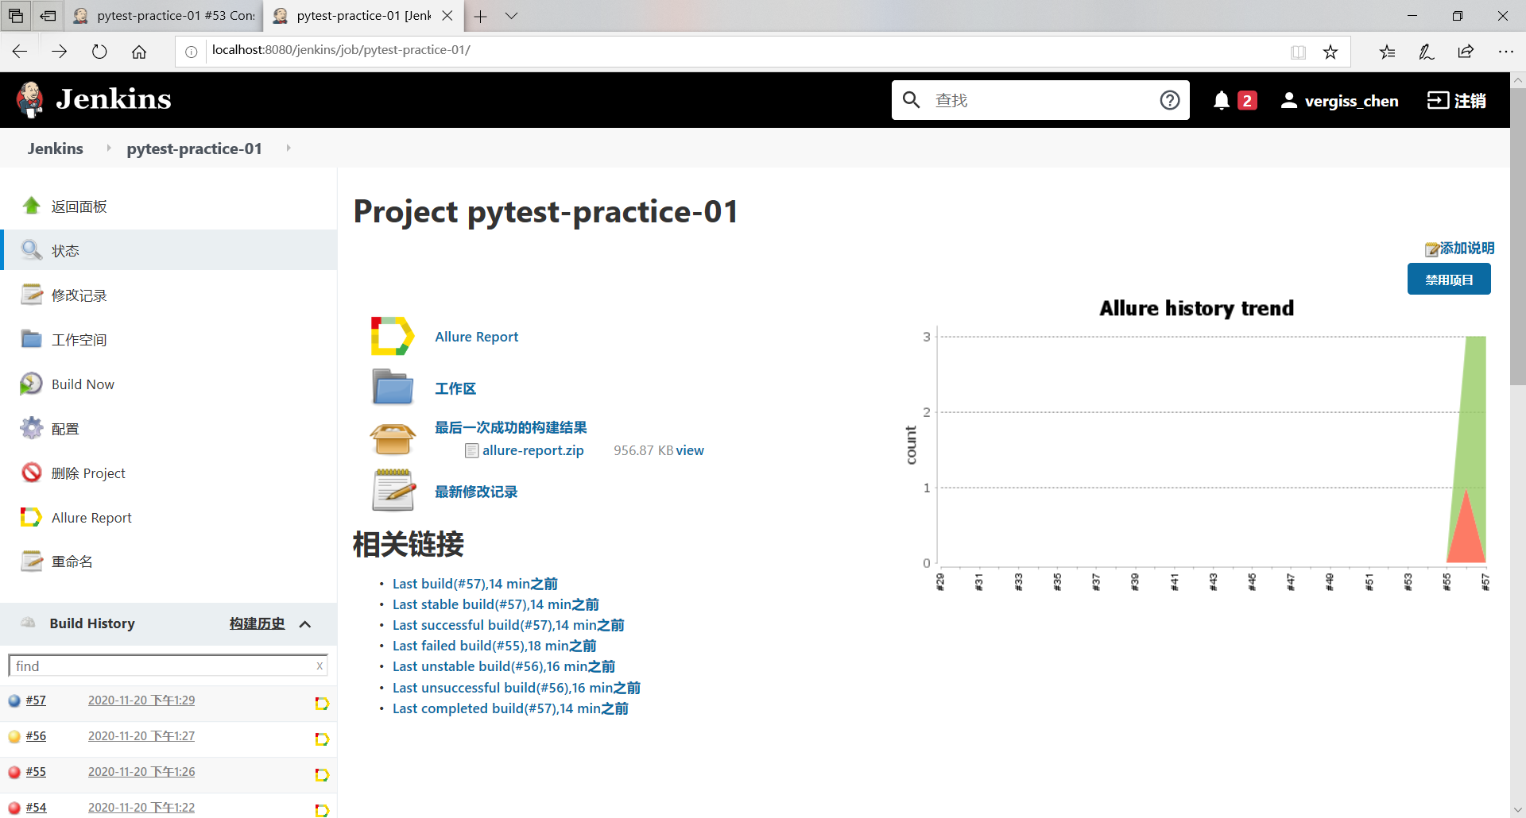Open the Allure report icon beside build #57
Screen dimensions: 1526x818
pos(321,704)
